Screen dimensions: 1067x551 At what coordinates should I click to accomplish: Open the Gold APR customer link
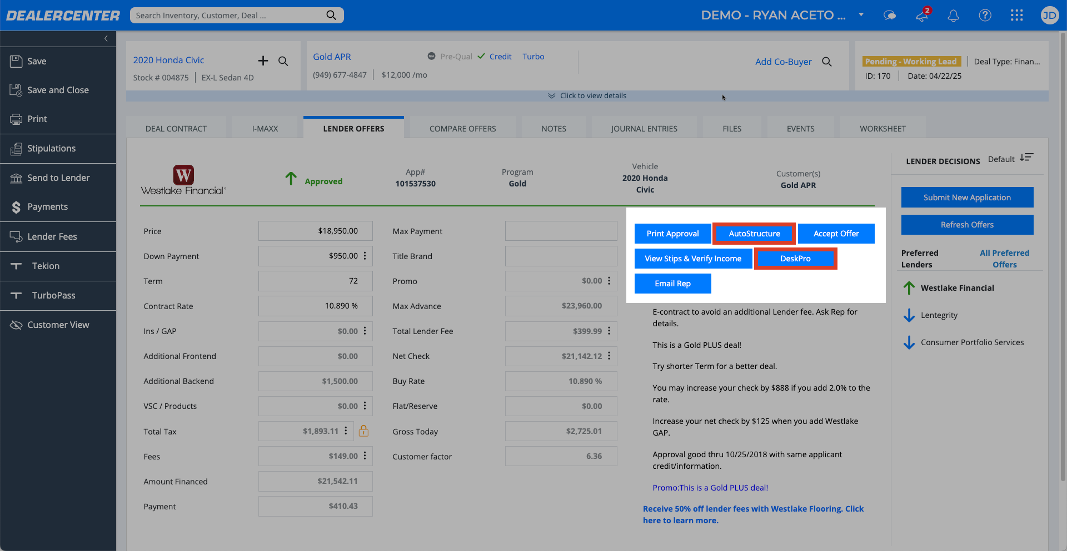[x=332, y=57]
